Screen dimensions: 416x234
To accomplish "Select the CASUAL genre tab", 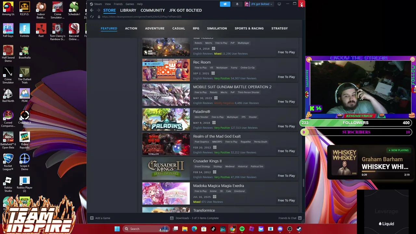I will (178, 28).
